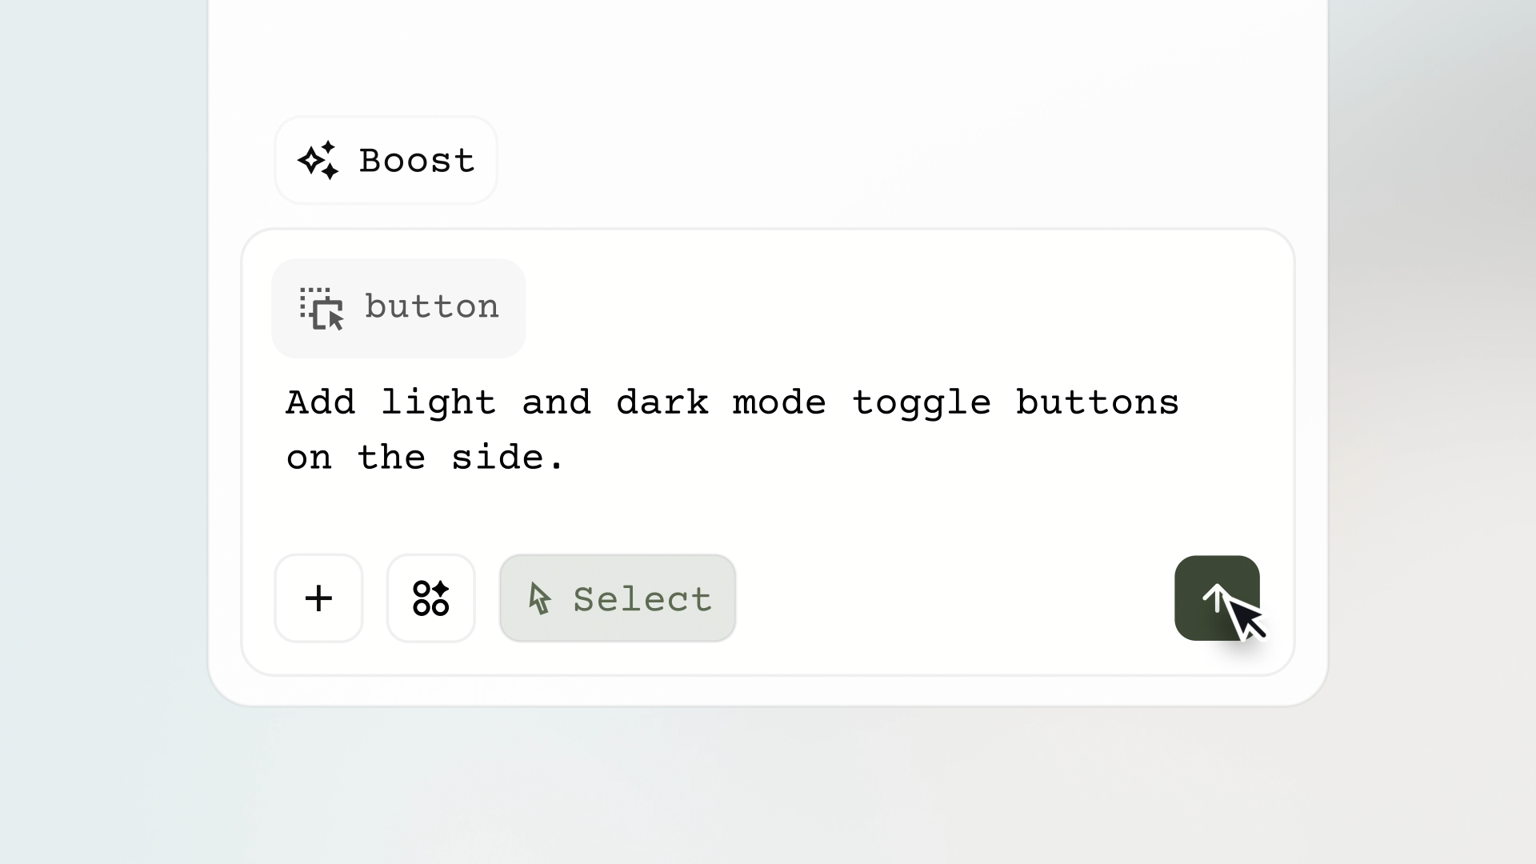Send the prompt with the up-arrow button
The height and width of the screenshot is (864, 1536).
tap(1217, 598)
